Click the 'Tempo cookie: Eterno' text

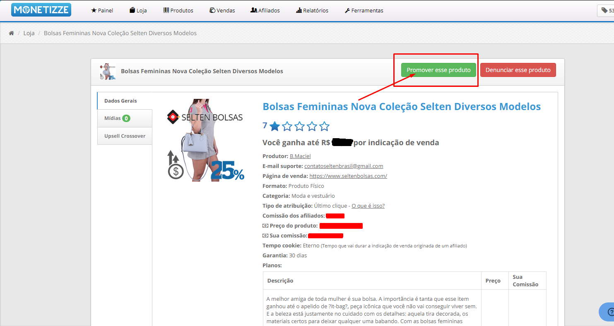tap(291, 245)
